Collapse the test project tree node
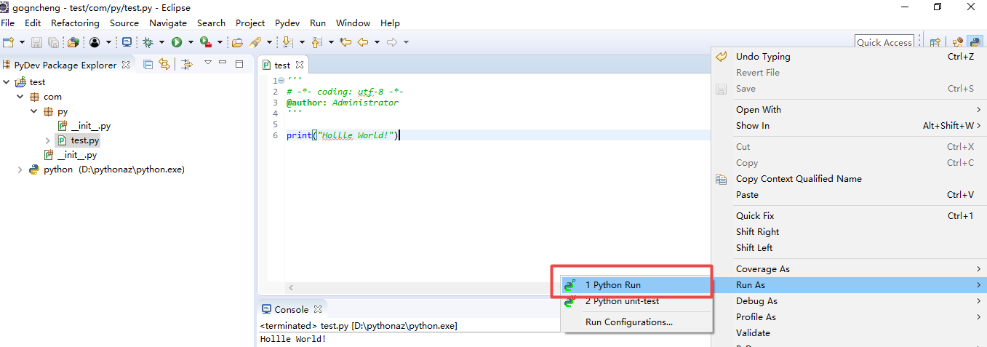 (7, 81)
